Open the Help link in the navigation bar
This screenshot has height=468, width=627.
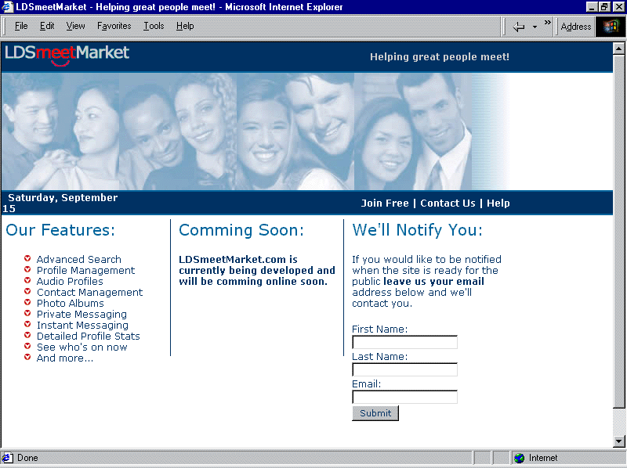tap(498, 203)
